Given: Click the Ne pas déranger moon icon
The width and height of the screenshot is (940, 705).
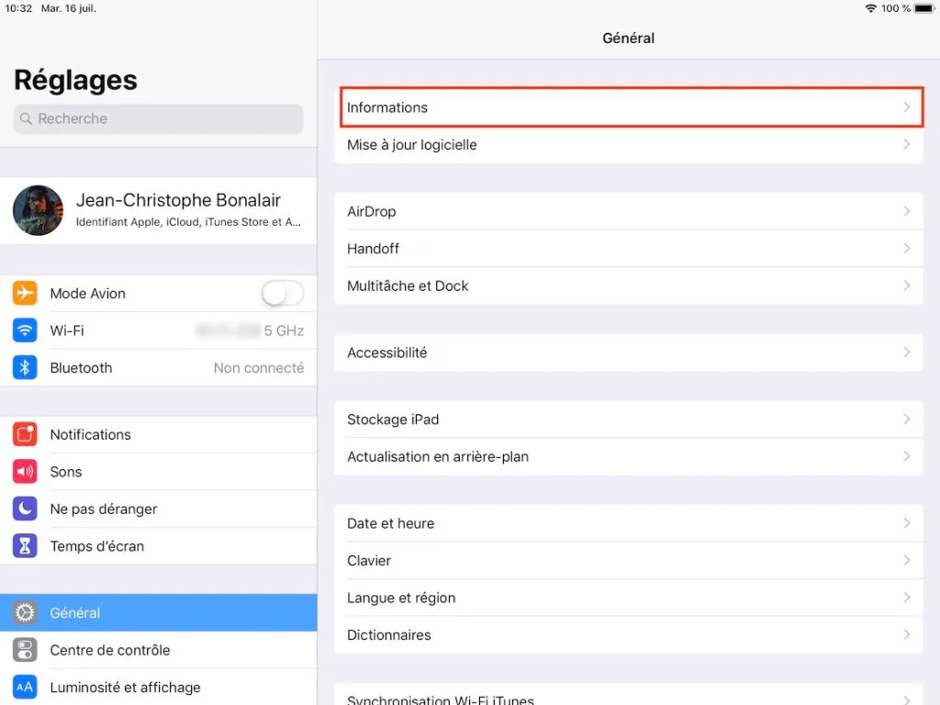Looking at the screenshot, I should click(24, 509).
